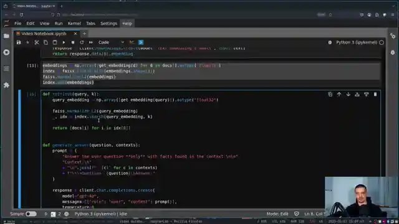
Task: Open the View menu
Action: tap(44, 24)
